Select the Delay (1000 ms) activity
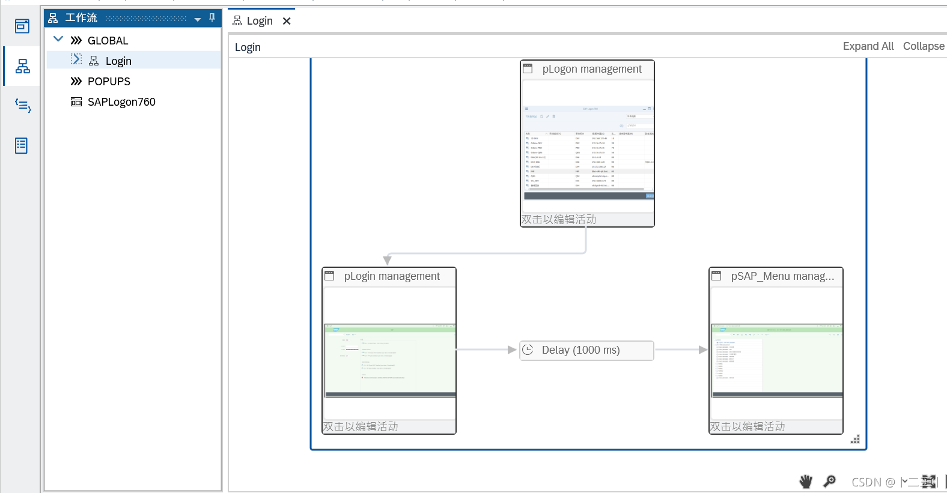This screenshot has height=493, width=947. tap(586, 350)
